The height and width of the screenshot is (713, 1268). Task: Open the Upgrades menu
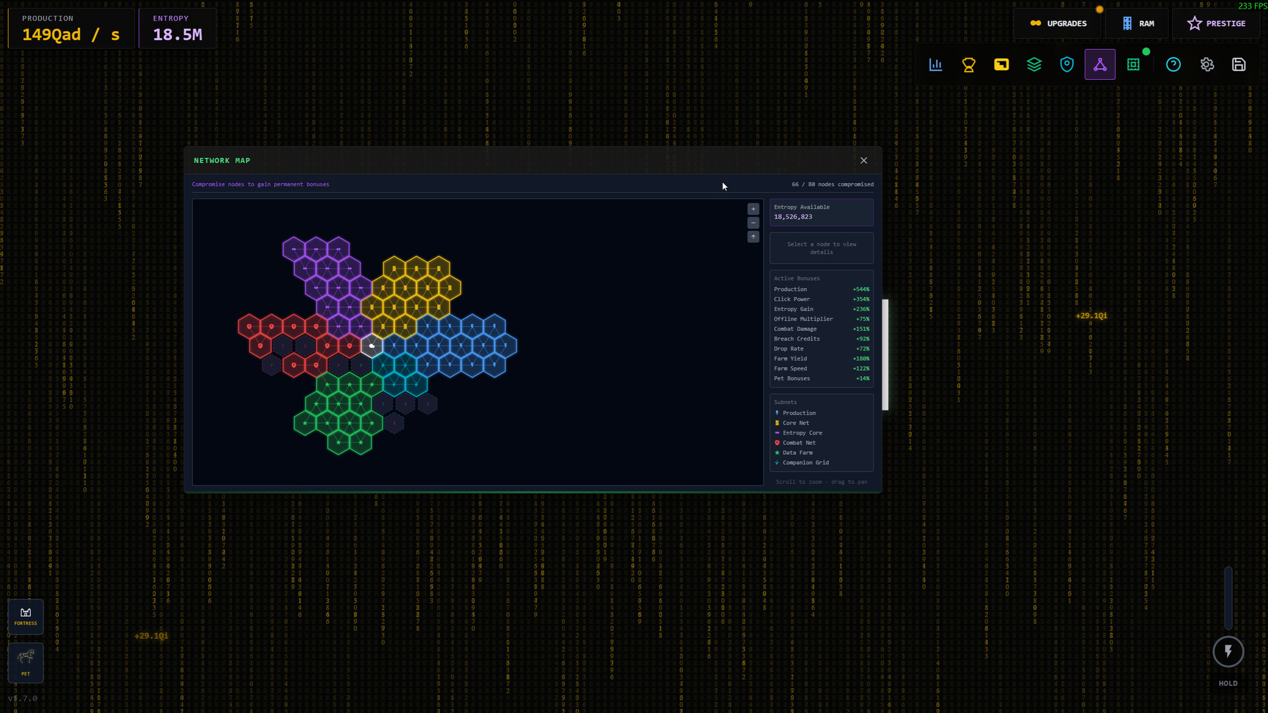(1058, 24)
